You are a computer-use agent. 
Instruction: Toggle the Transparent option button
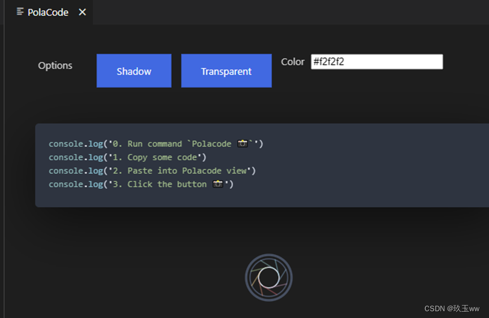coord(227,71)
